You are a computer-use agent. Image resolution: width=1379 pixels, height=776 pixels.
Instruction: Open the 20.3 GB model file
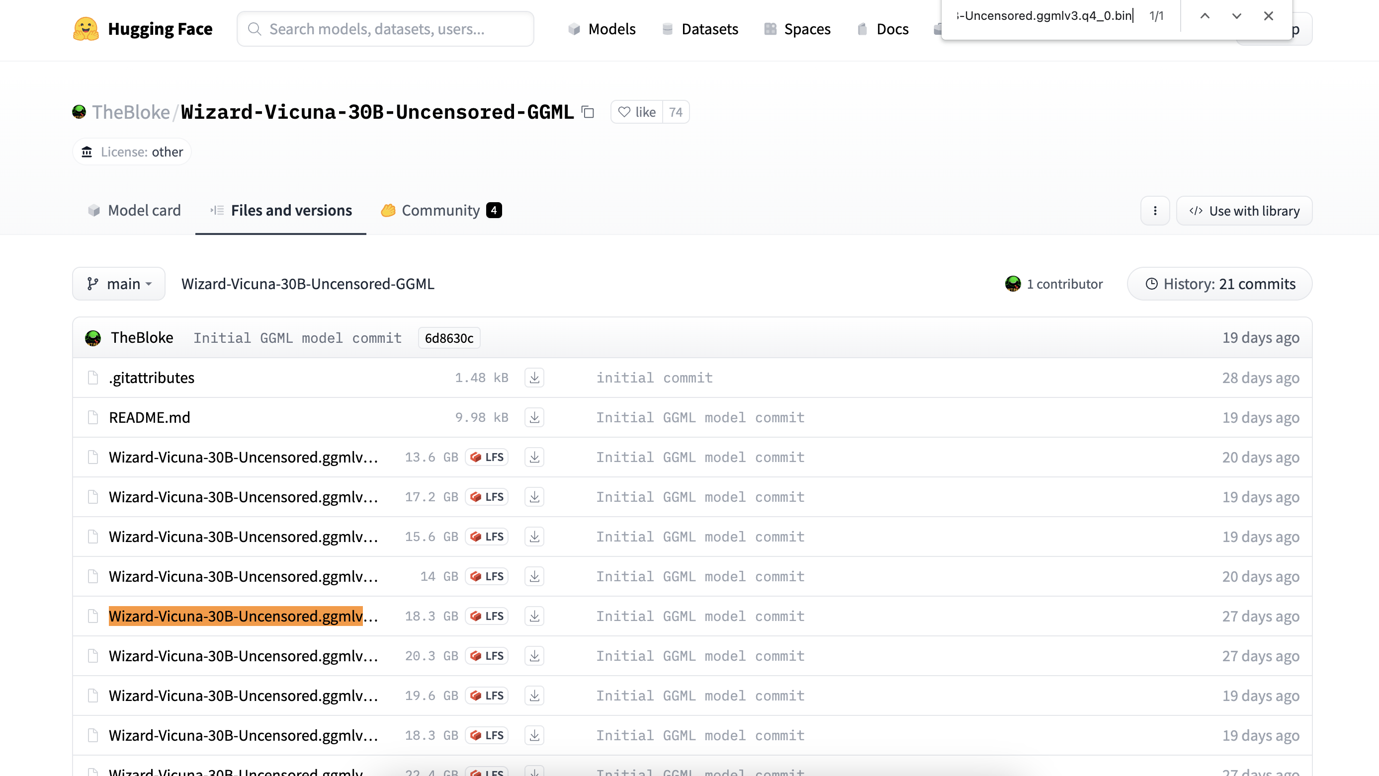244,656
